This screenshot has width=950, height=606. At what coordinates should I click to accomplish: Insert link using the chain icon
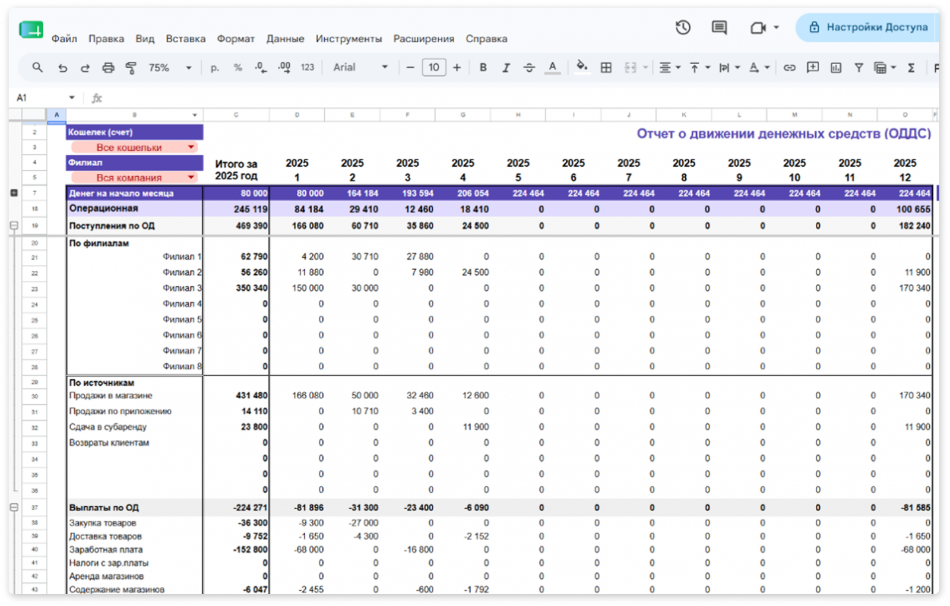[x=788, y=68]
